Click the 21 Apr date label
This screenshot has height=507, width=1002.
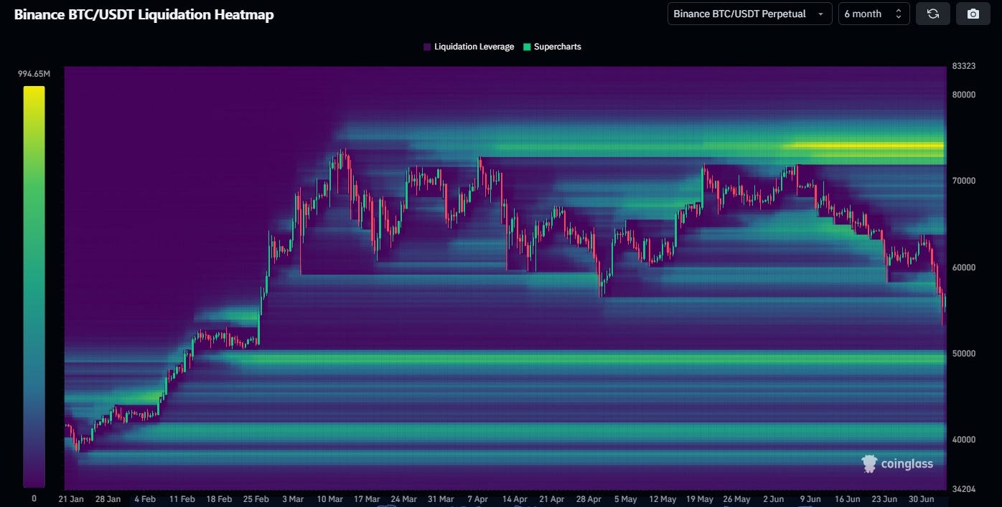point(552,499)
